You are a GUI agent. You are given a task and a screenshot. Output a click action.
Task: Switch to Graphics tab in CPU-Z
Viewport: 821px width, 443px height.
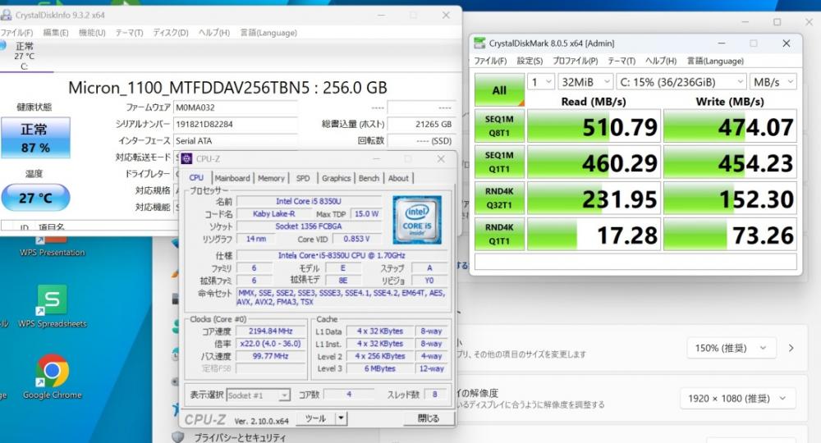pyautogui.click(x=336, y=178)
